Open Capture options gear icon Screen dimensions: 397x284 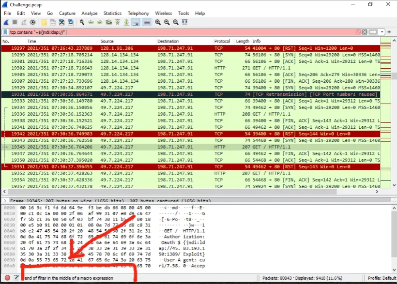click(32, 22)
